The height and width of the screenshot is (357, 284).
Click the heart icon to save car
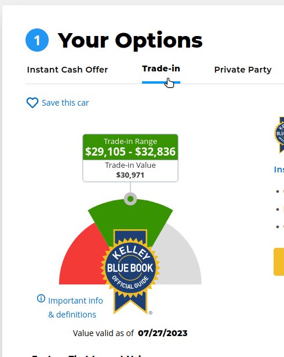coord(32,103)
